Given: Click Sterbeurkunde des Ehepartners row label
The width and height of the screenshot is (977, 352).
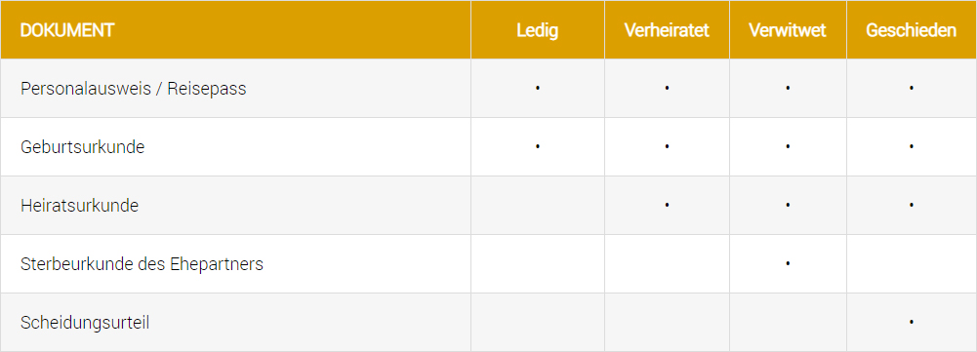Looking at the screenshot, I should (x=142, y=264).
